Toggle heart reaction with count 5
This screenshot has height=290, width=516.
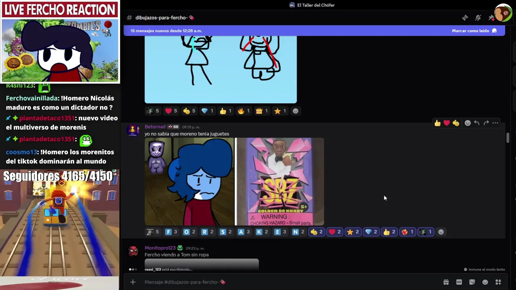pos(171,111)
